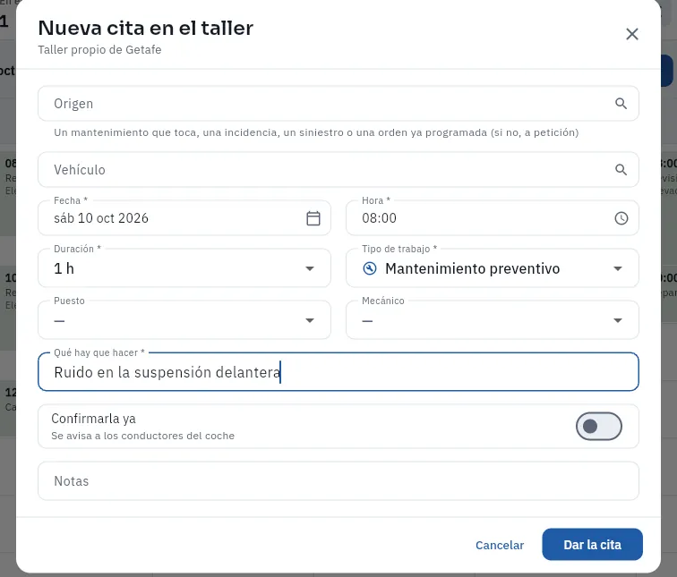Click the search icon in Vehículo field
Screen dimensions: 677x577
pyautogui.click(x=621, y=169)
